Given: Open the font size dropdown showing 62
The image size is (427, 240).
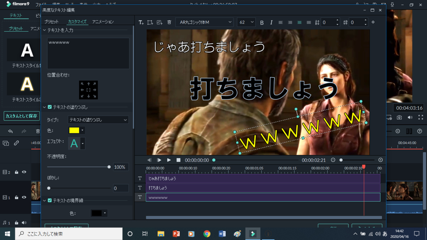Looking at the screenshot, I should (x=246, y=22).
